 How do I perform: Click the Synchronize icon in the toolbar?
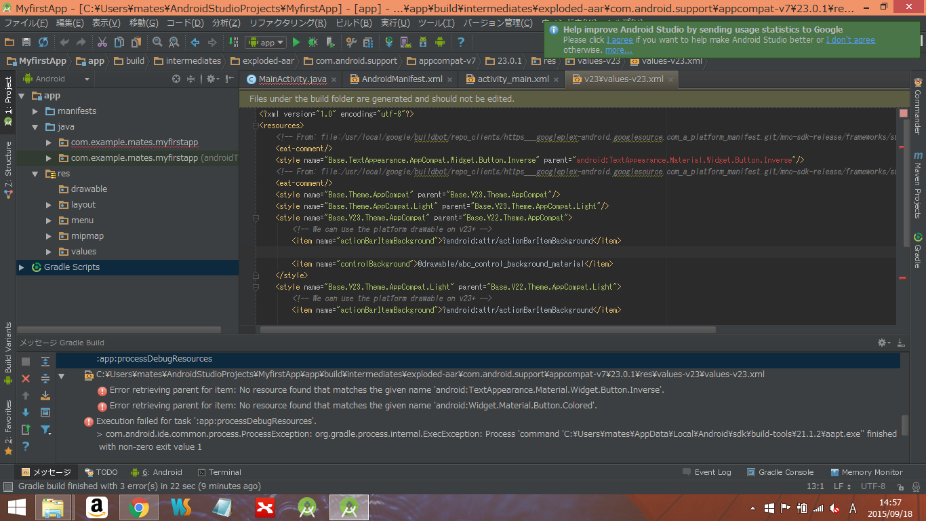coord(43,42)
